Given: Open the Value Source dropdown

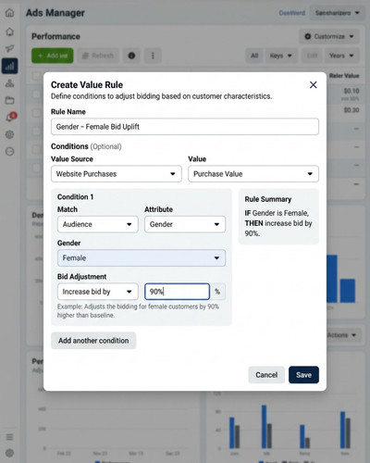Looking at the screenshot, I should (117, 174).
